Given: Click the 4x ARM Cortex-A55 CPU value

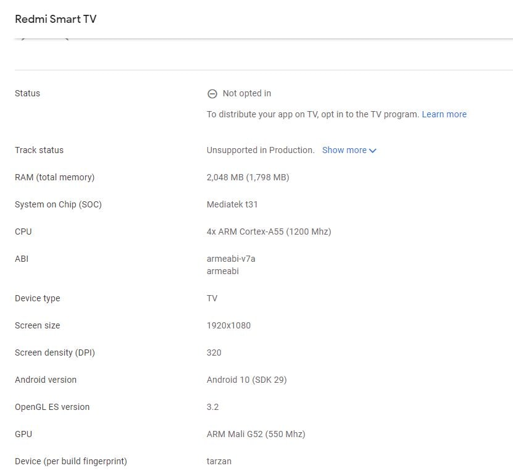Looking at the screenshot, I should click(269, 232).
